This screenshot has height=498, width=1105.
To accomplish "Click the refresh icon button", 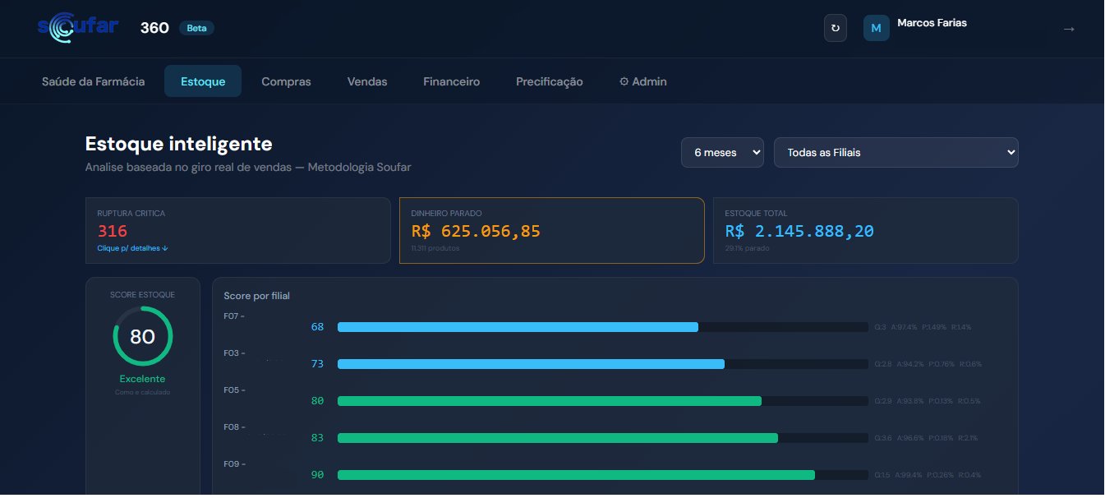I will tap(836, 28).
